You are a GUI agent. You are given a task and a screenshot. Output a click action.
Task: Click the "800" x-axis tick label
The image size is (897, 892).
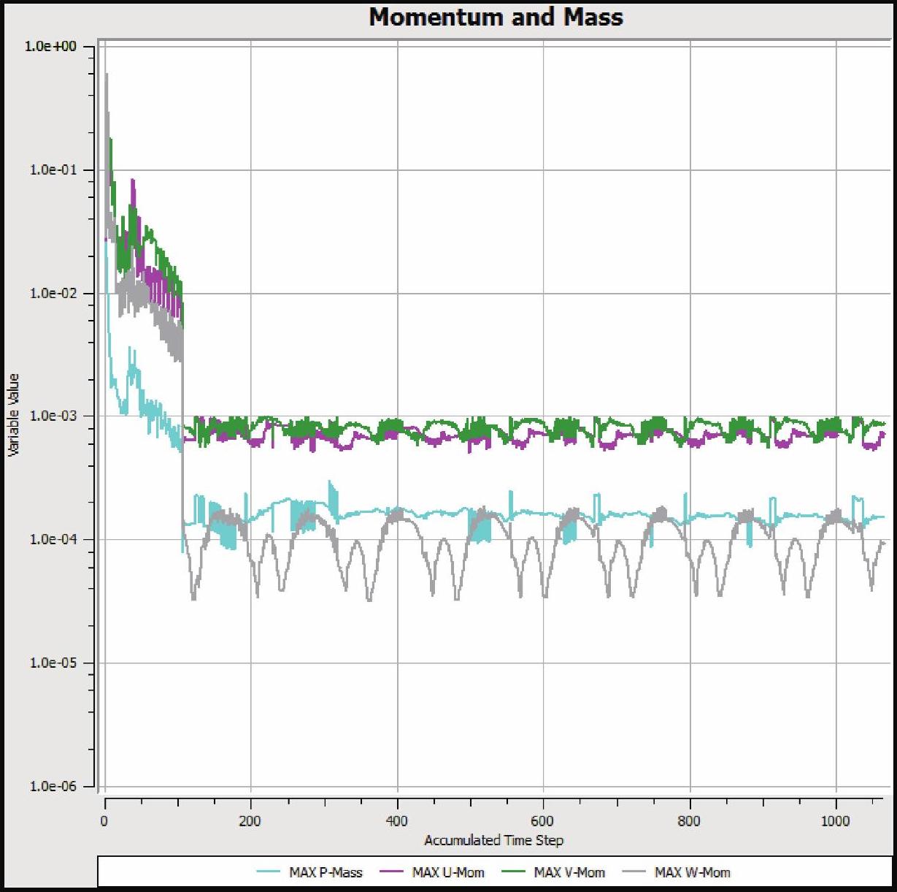click(690, 820)
